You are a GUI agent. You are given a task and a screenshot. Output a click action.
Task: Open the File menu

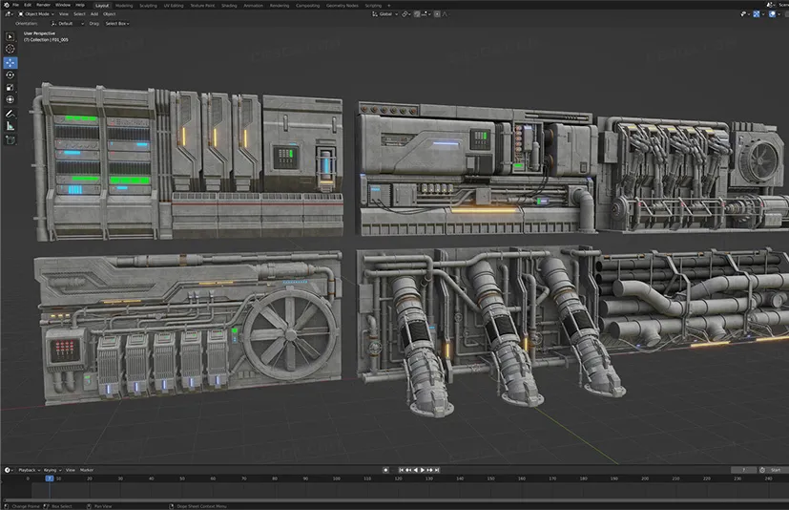(15, 5)
